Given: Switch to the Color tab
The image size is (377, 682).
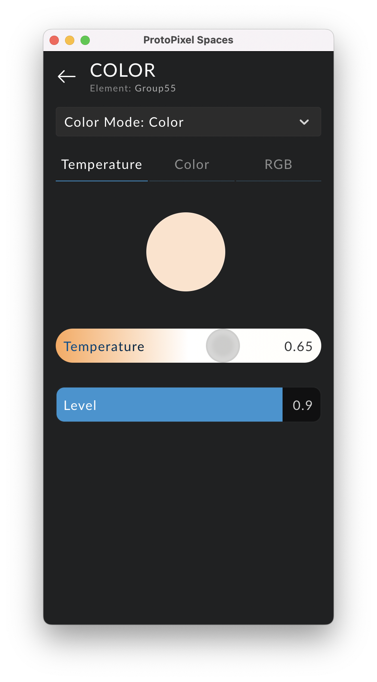Looking at the screenshot, I should pos(192,164).
